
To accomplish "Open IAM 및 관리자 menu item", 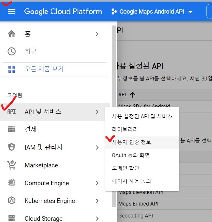I will (x=55, y=147).
